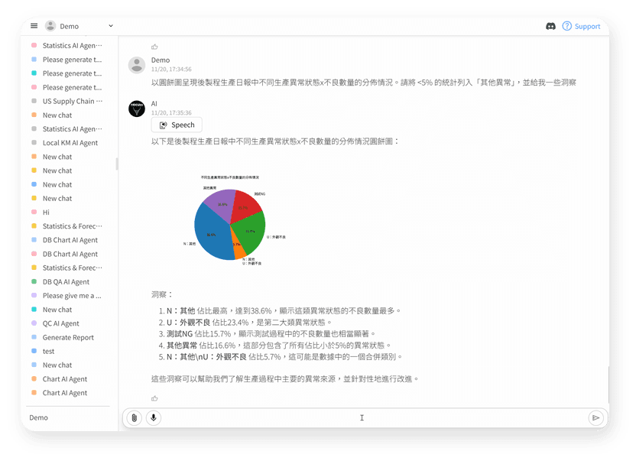Click the speaker icon inside the Speech button

tap(164, 125)
